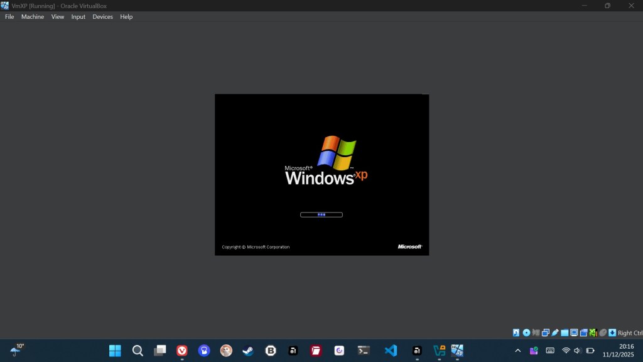The width and height of the screenshot is (643, 362).
Task: Restore down the VirtualBox window
Action: 607,6
